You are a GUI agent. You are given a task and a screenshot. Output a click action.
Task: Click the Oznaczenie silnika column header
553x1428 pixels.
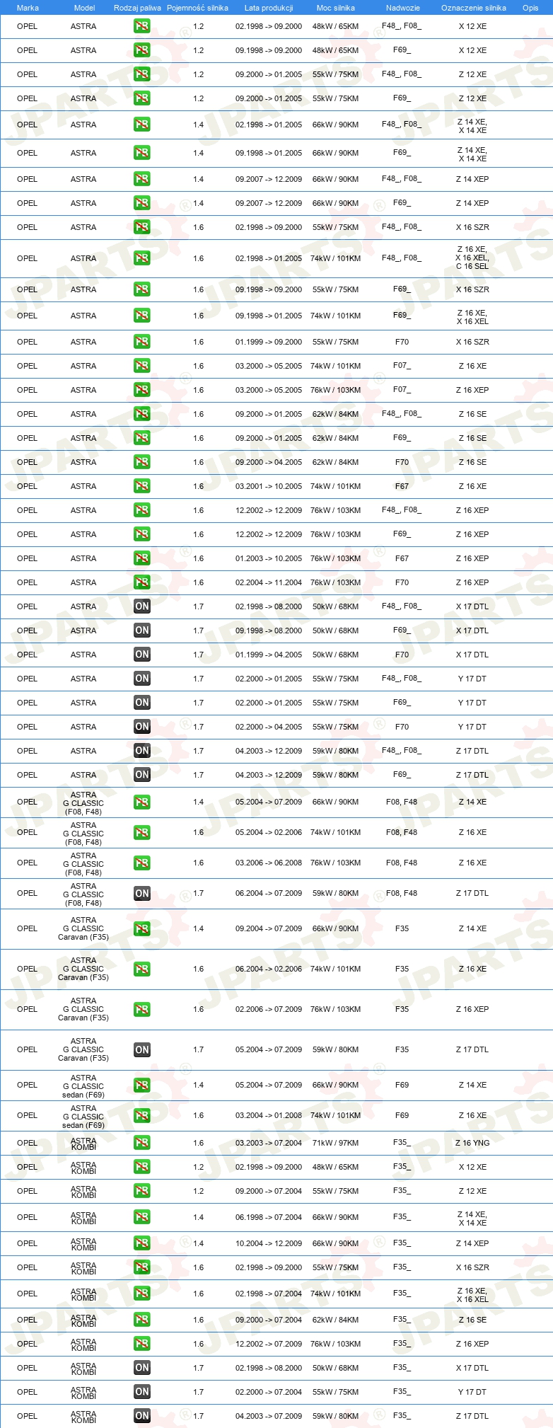coord(474,8)
